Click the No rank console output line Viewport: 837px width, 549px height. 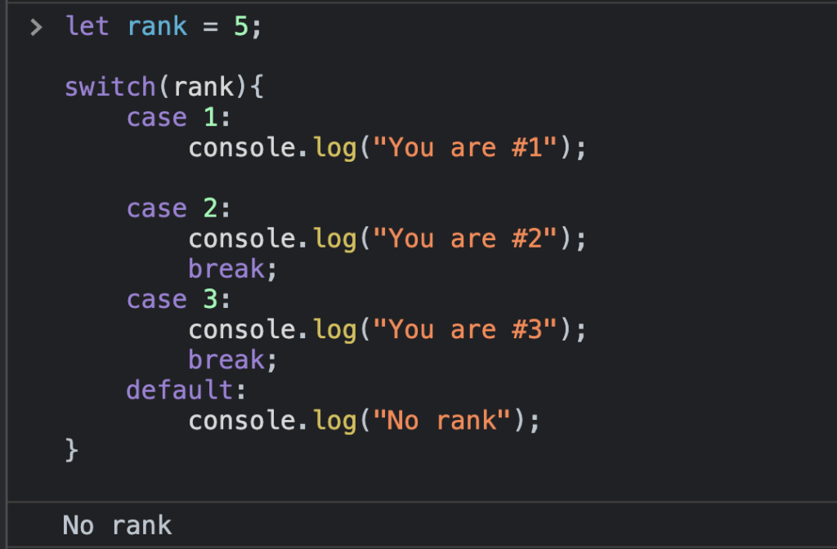click(116, 524)
